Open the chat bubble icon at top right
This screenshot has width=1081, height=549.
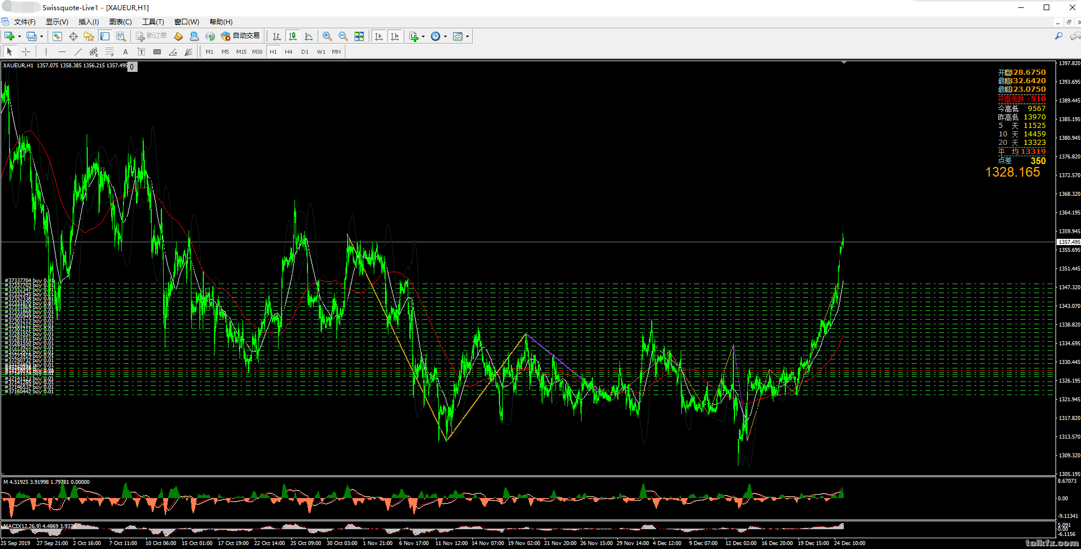1075,36
